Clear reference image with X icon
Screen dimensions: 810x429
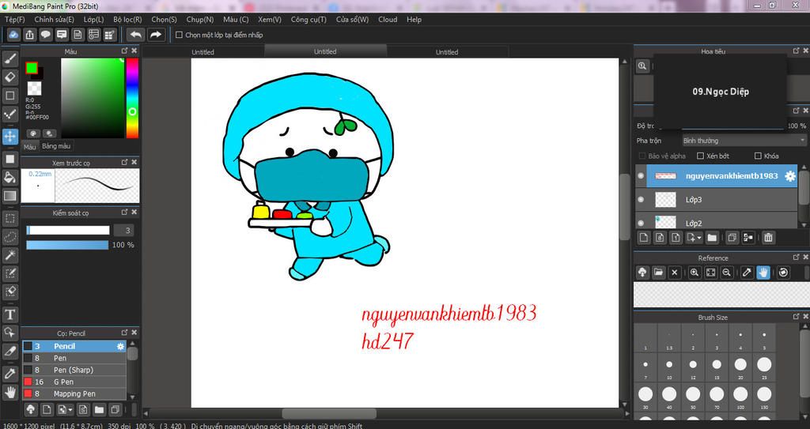674,272
